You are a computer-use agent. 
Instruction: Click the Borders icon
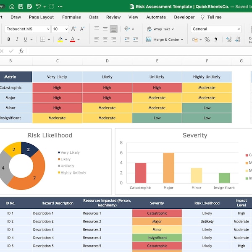point(43,39)
